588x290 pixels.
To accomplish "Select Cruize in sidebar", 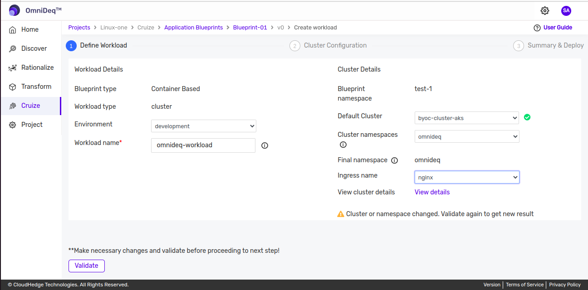I will (30, 106).
